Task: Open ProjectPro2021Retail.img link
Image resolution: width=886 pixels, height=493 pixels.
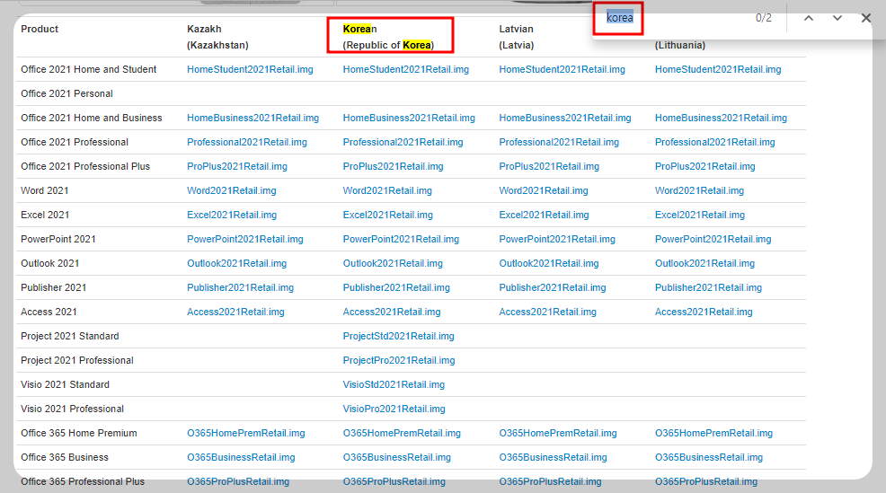Action: tap(398, 361)
